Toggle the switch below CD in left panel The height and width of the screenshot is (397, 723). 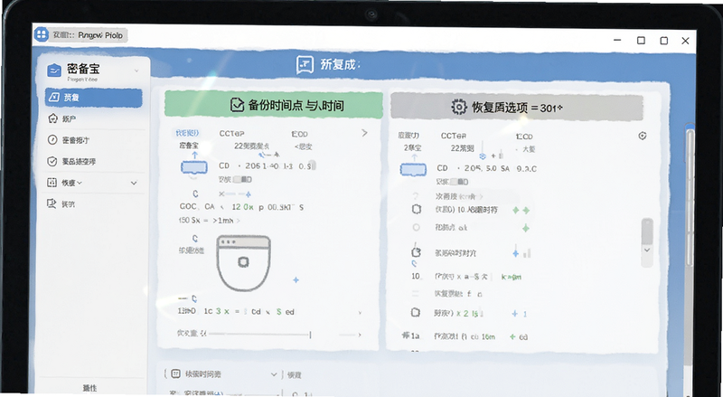tap(242, 179)
